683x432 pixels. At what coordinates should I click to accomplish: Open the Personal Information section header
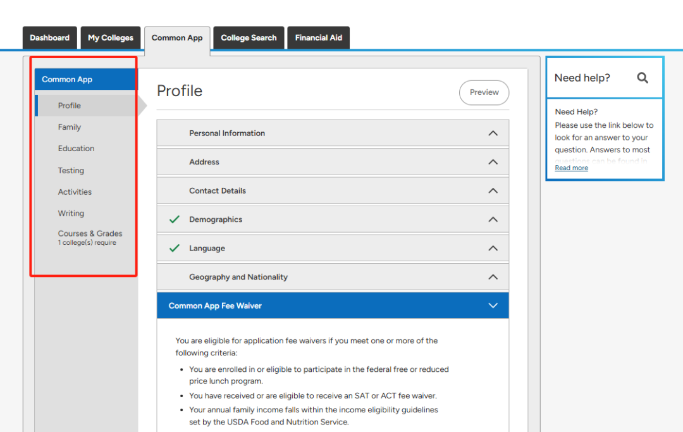[x=333, y=133]
